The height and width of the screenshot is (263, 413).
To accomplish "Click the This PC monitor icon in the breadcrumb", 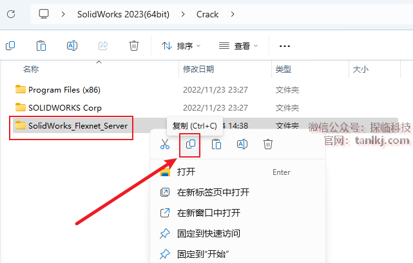I will 44,14.
